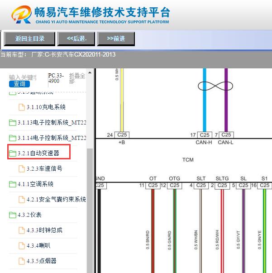Click page icon beside 4.3.4喇叭
This screenshot has width=272, height=273.
pyautogui.click(x=22, y=246)
